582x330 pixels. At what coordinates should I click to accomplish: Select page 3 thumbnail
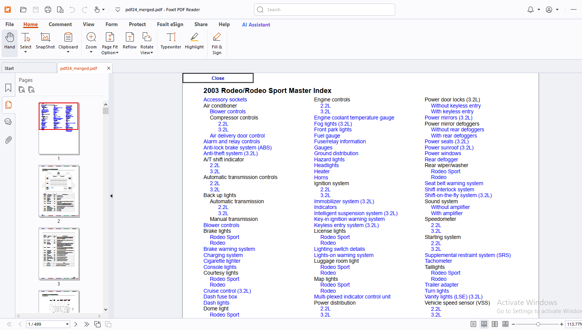click(59, 254)
